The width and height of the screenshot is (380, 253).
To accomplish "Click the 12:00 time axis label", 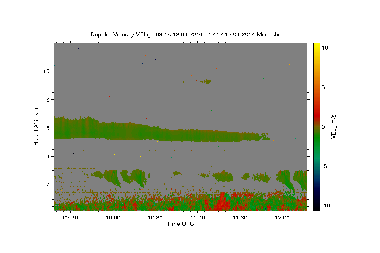I will pyautogui.click(x=282, y=218).
